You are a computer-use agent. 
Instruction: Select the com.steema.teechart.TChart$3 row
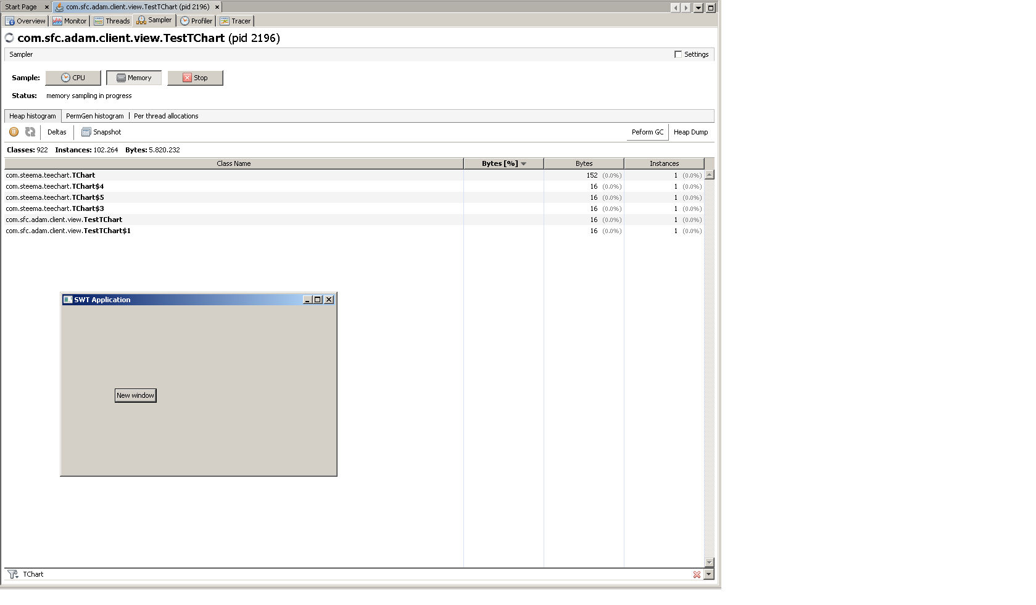pos(354,208)
